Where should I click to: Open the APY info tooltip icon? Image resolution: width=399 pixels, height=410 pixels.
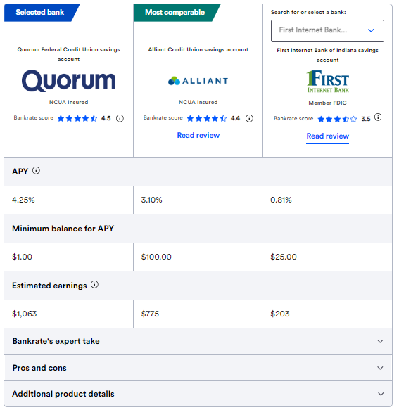36,171
